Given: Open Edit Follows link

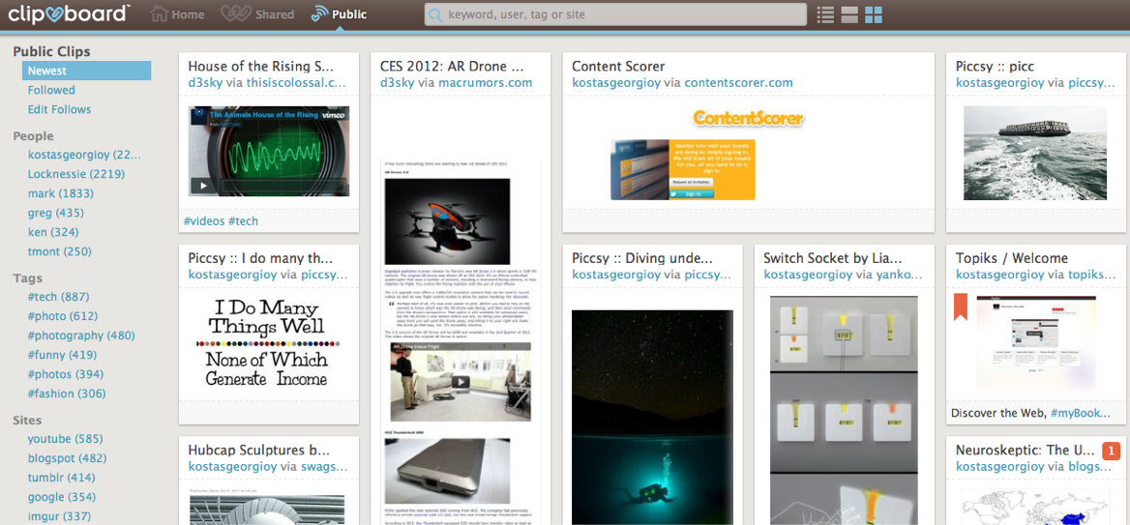Looking at the screenshot, I should 59,109.
